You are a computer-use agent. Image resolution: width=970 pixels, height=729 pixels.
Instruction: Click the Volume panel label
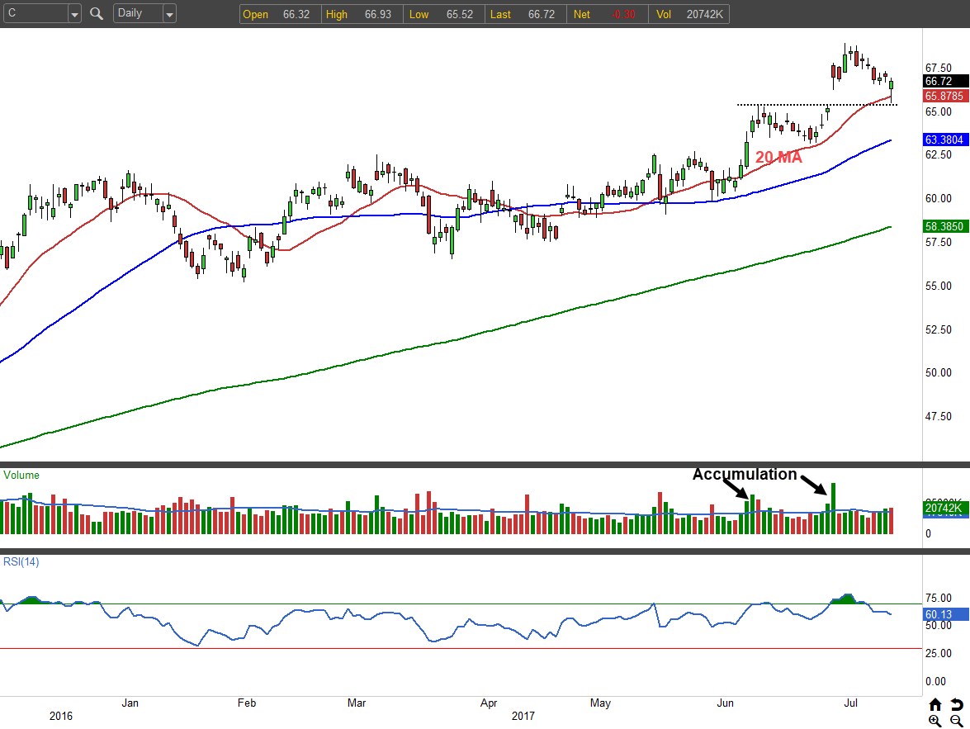click(21, 476)
